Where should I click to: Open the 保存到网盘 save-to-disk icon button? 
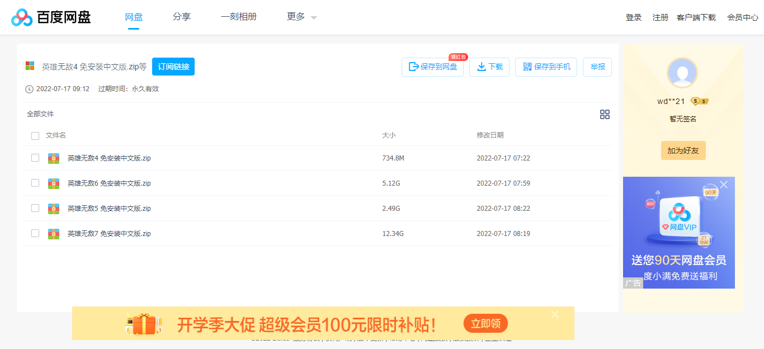(x=411, y=67)
